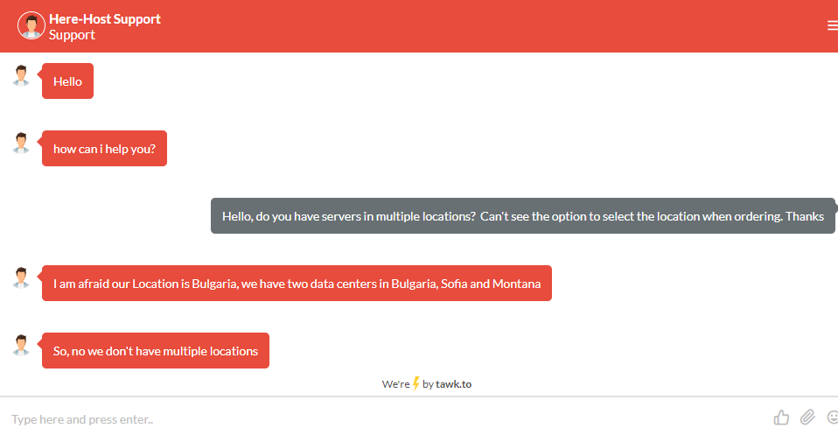Attach a file using the paperclip icon
The image size is (838, 435).
pos(807,417)
